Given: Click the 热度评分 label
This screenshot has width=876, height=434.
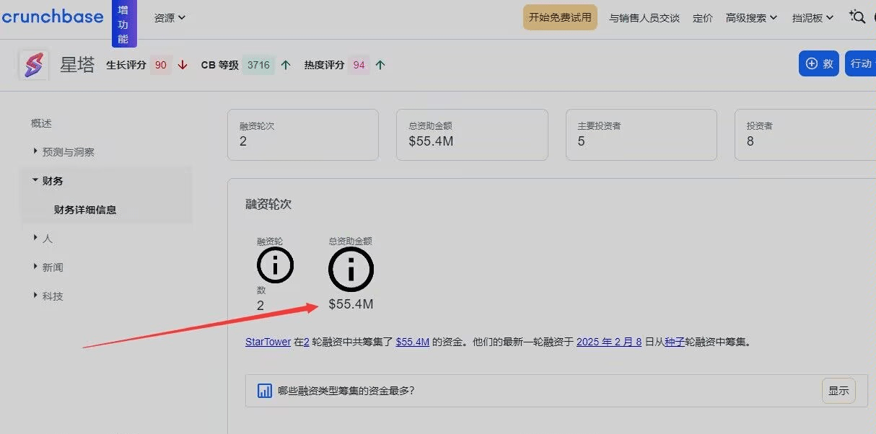Looking at the screenshot, I should [324, 65].
